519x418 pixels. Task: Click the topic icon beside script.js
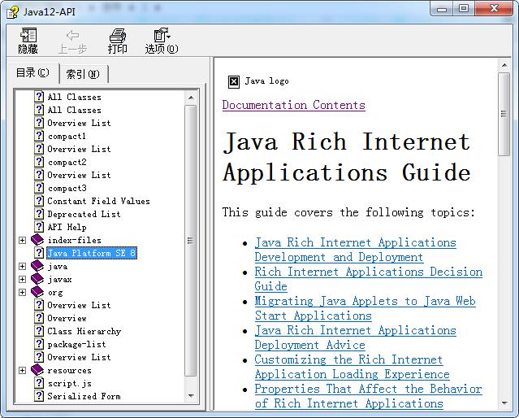click(x=39, y=383)
